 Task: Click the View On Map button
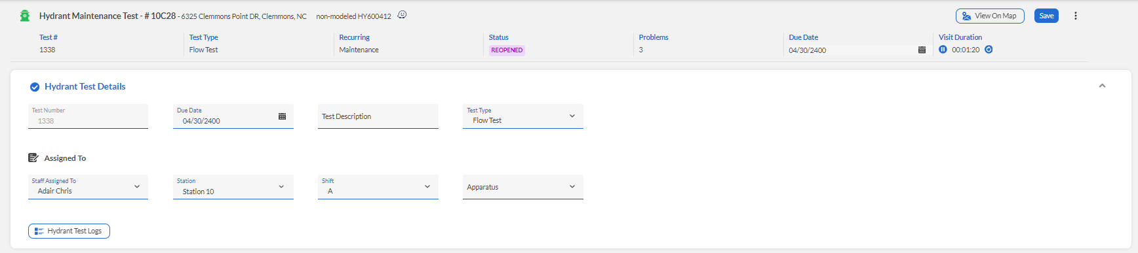(990, 16)
